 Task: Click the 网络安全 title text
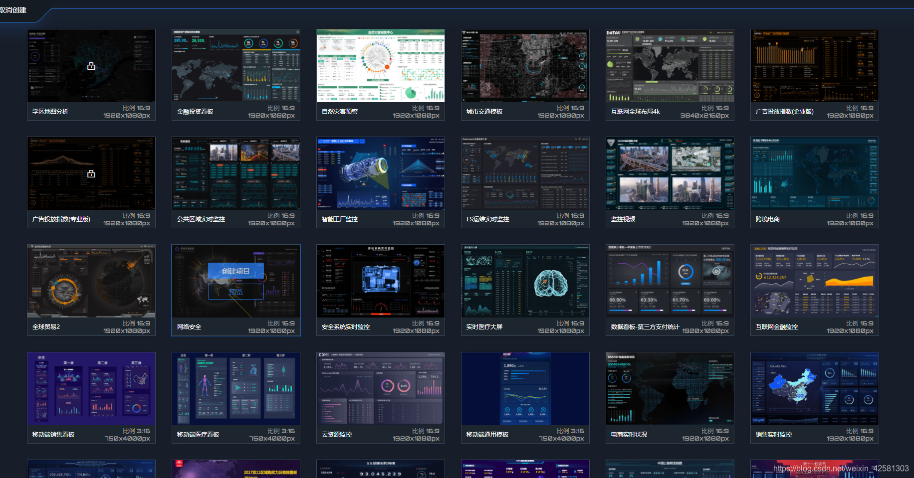189,327
